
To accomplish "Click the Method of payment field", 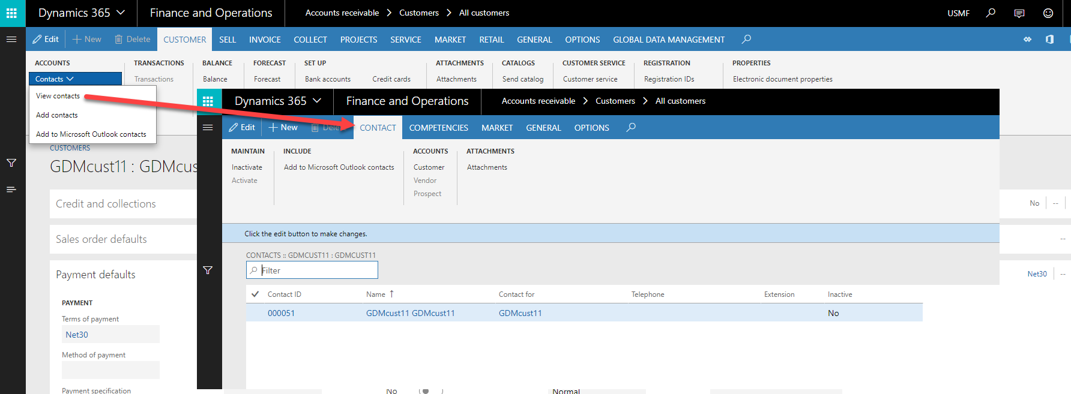I will pos(110,370).
